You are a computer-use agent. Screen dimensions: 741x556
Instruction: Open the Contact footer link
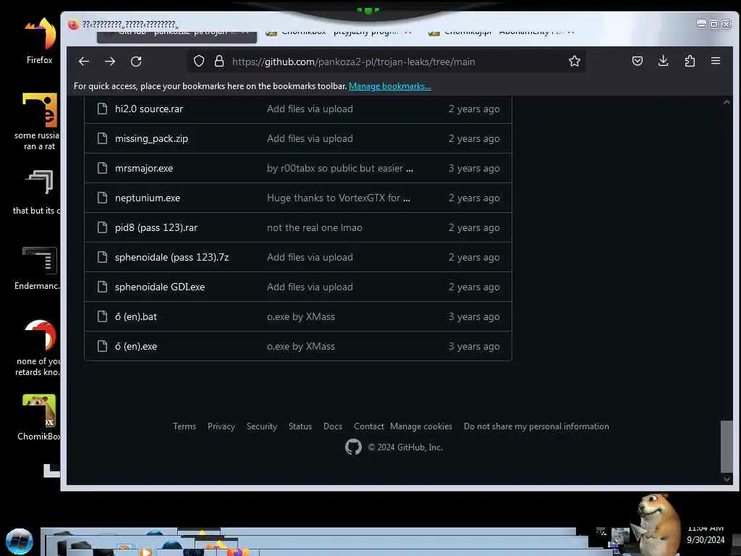(x=368, y=426)
